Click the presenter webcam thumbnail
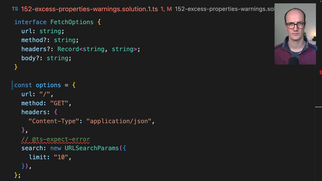Image resolution: width=322 pixels, height=181 pixels. [x=295, y=34]
